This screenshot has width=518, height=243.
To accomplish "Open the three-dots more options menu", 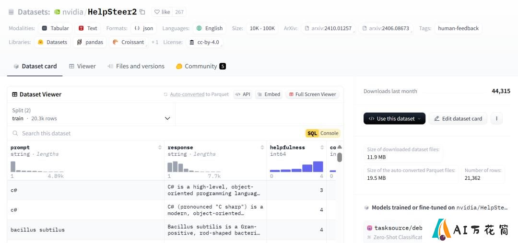I will click(x=496, y=118).
